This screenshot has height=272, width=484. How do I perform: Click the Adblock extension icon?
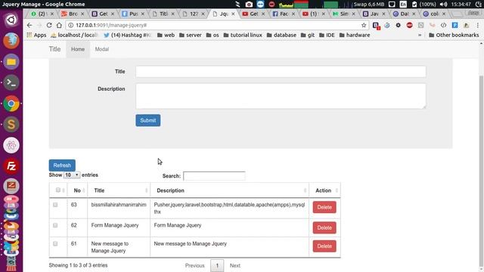(410, 25)
